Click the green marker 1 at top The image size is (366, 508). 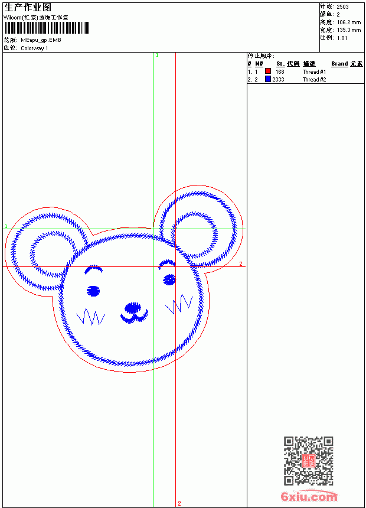(157, 56)
